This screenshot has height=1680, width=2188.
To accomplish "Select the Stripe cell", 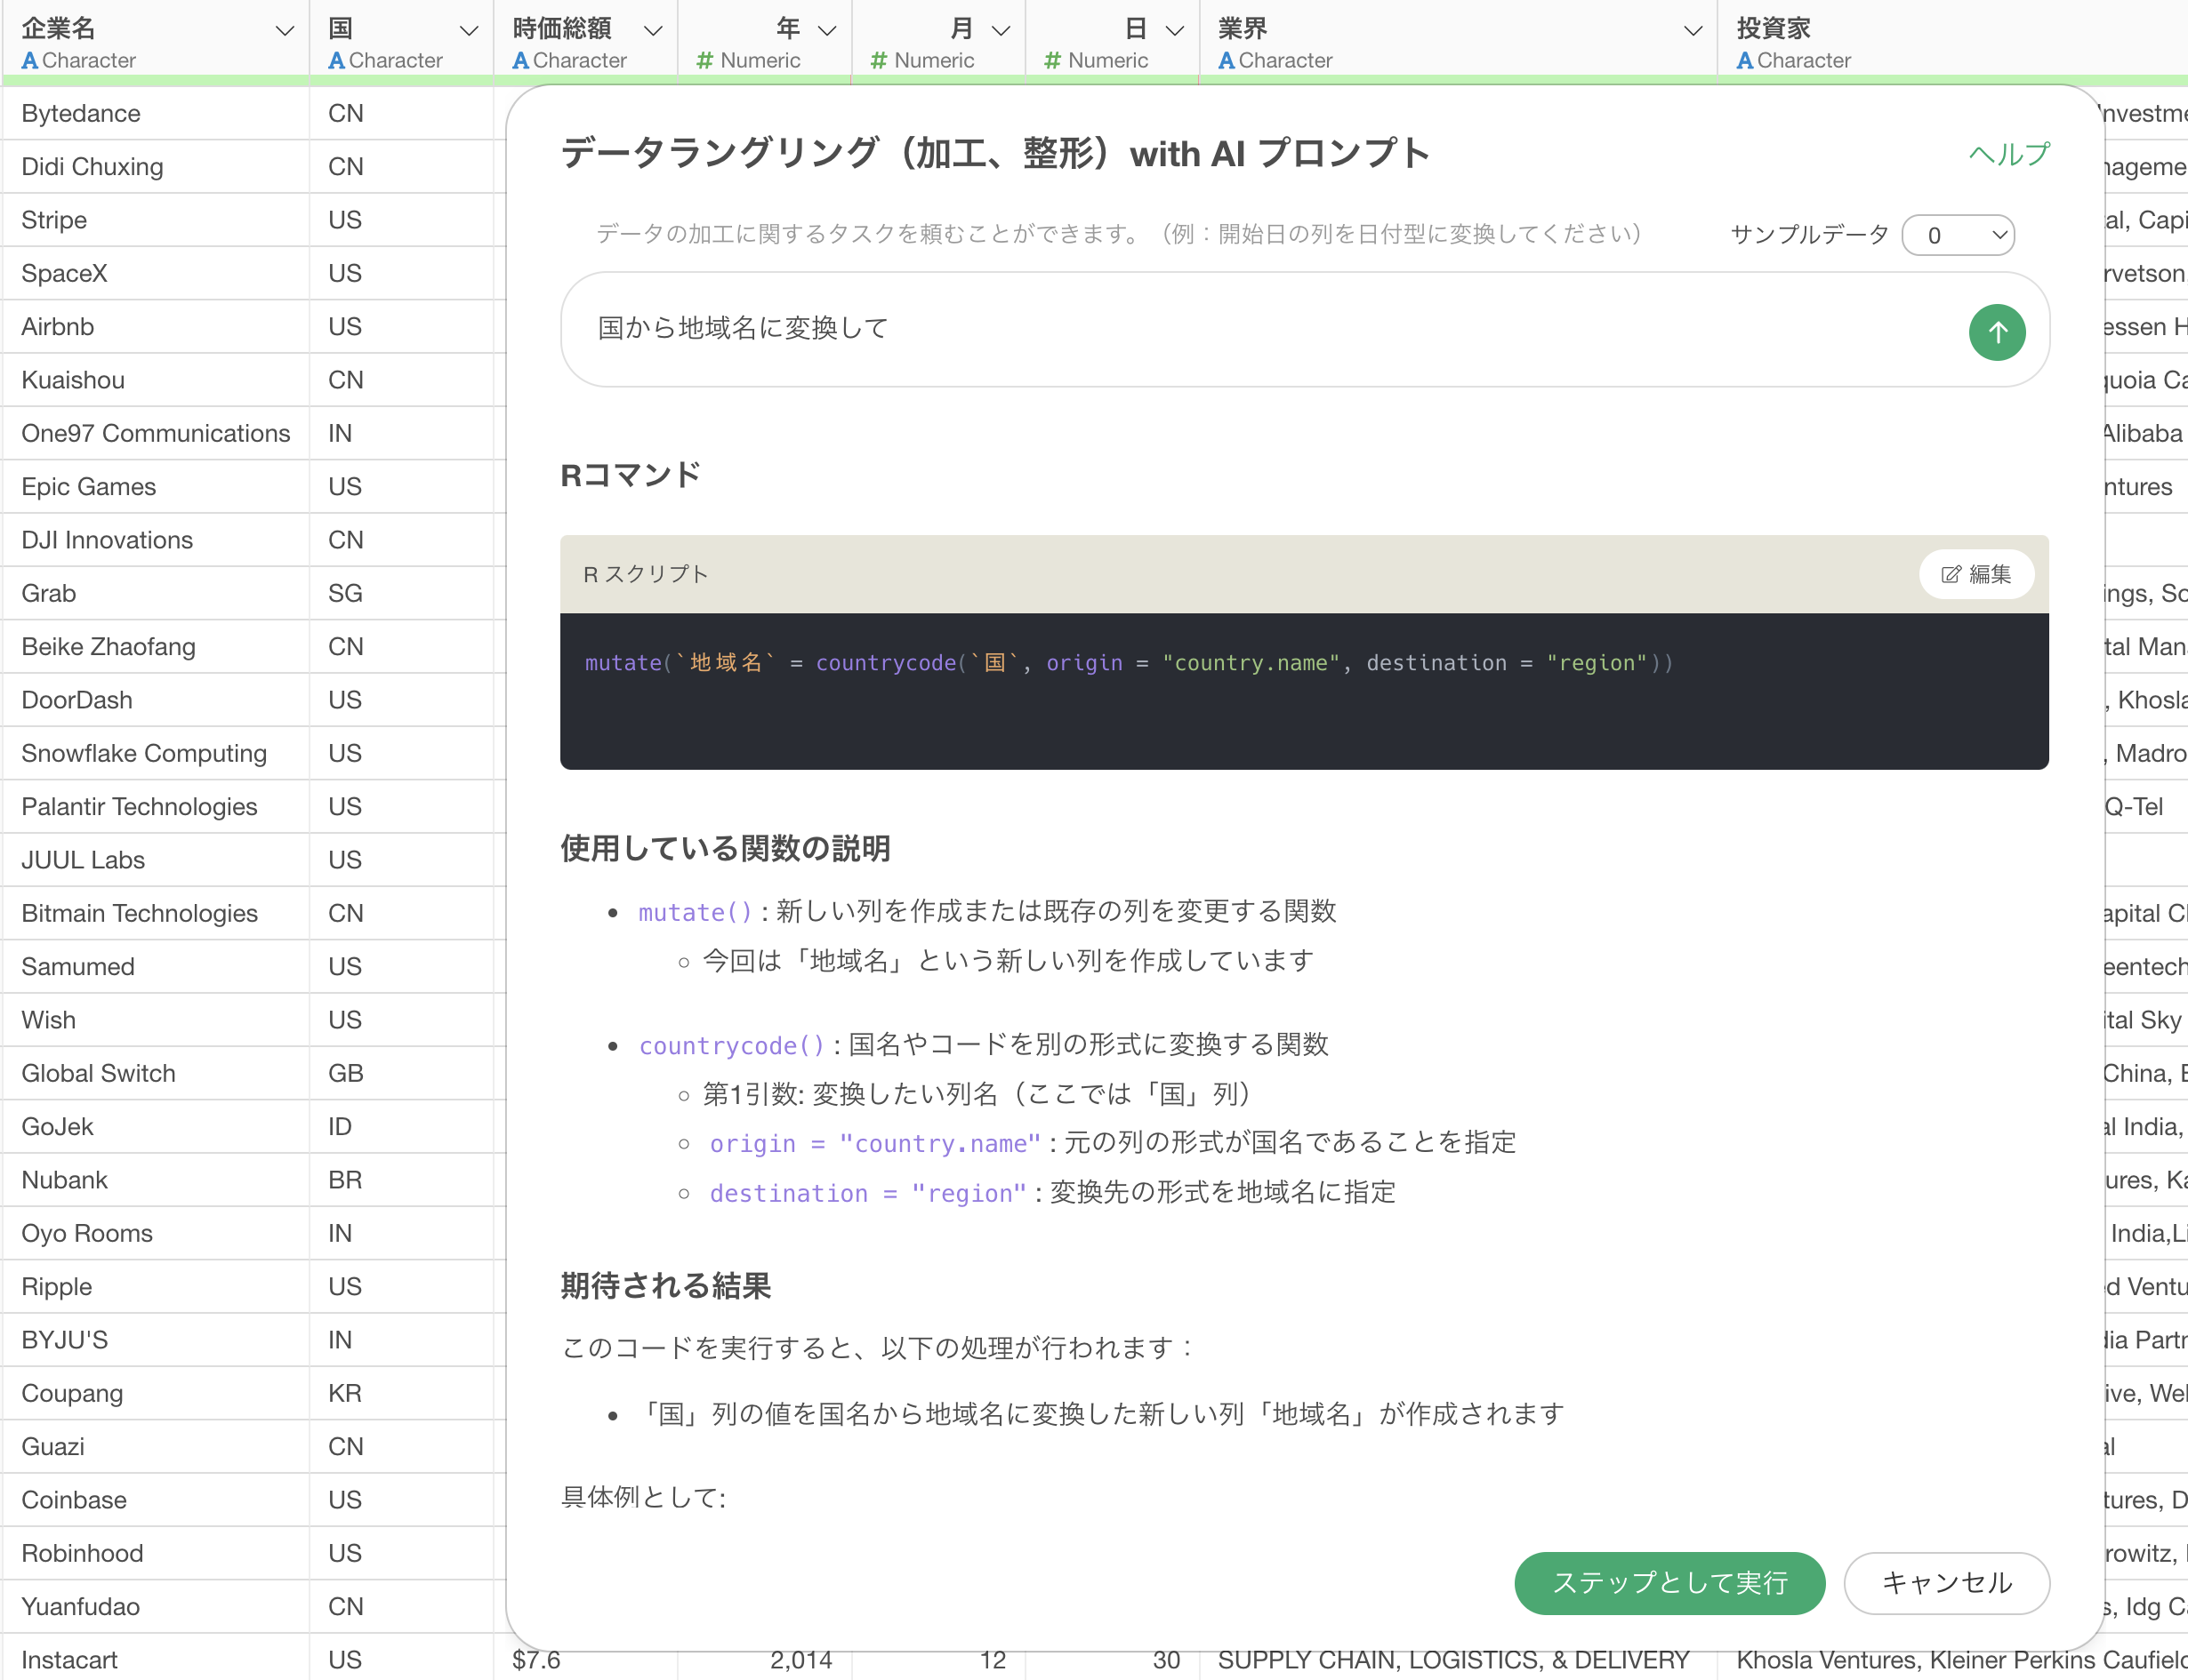I will 155,220.
